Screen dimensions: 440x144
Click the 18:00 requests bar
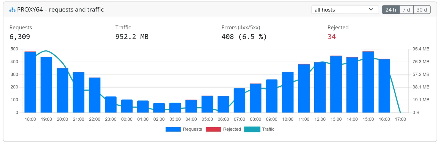(30, 82)
